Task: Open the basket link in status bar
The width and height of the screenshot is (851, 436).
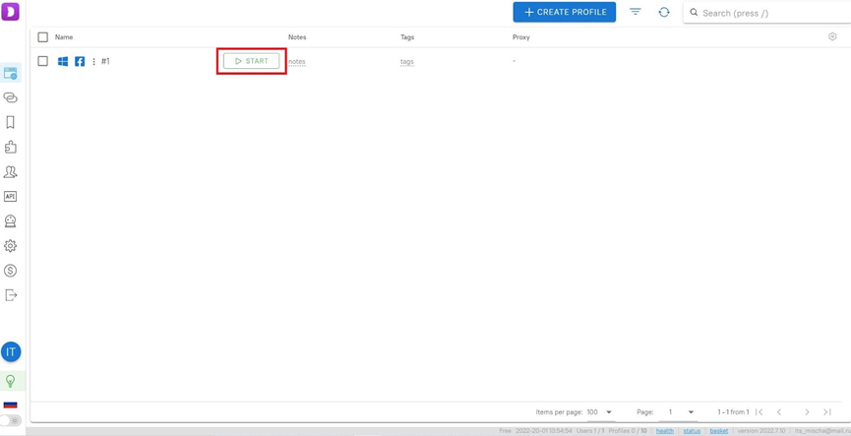Action: point(719,430)
